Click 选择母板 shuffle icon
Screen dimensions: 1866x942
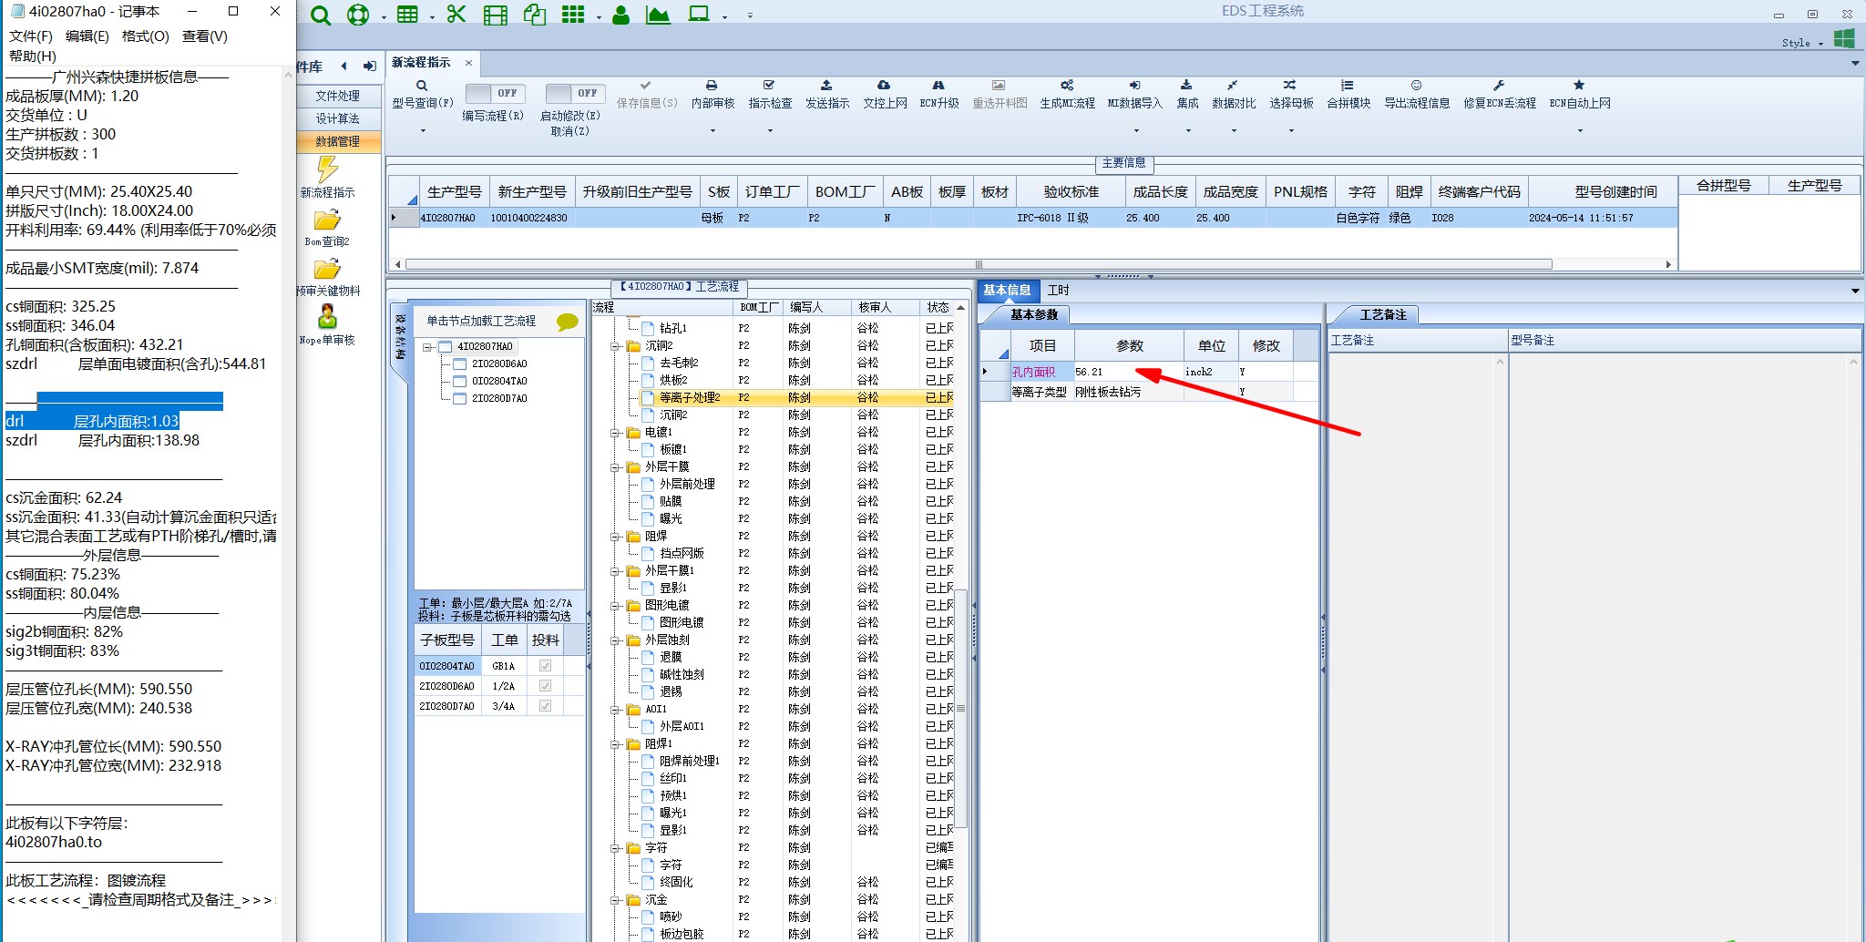pos(1290,85)
